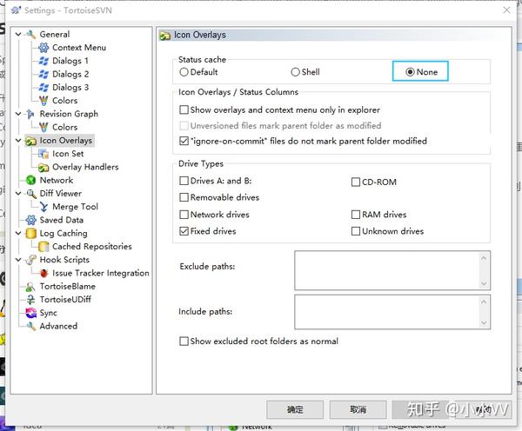Toggle ignore-on-commit files checkbox
The width and height of the screenshot is (522, 431).
pos(184,141)
